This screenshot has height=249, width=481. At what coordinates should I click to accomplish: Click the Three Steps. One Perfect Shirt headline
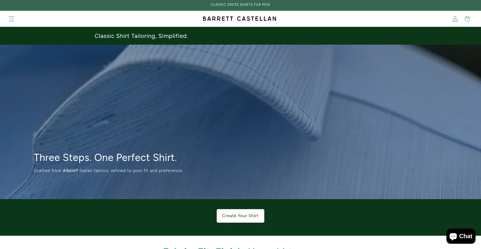pos(105,158)
